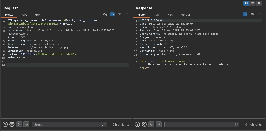Toggle show non-printable \n in Response panel
This screenshot has width=266, height=131.
pos(252,14)
